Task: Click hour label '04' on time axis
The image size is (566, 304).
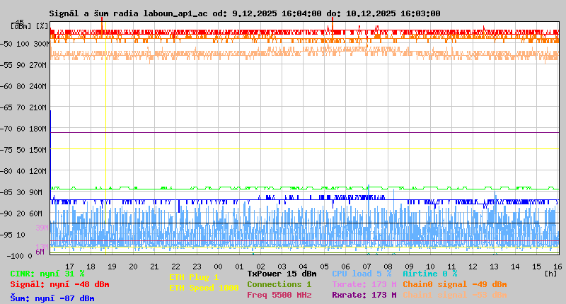Action: pos(304,267)
